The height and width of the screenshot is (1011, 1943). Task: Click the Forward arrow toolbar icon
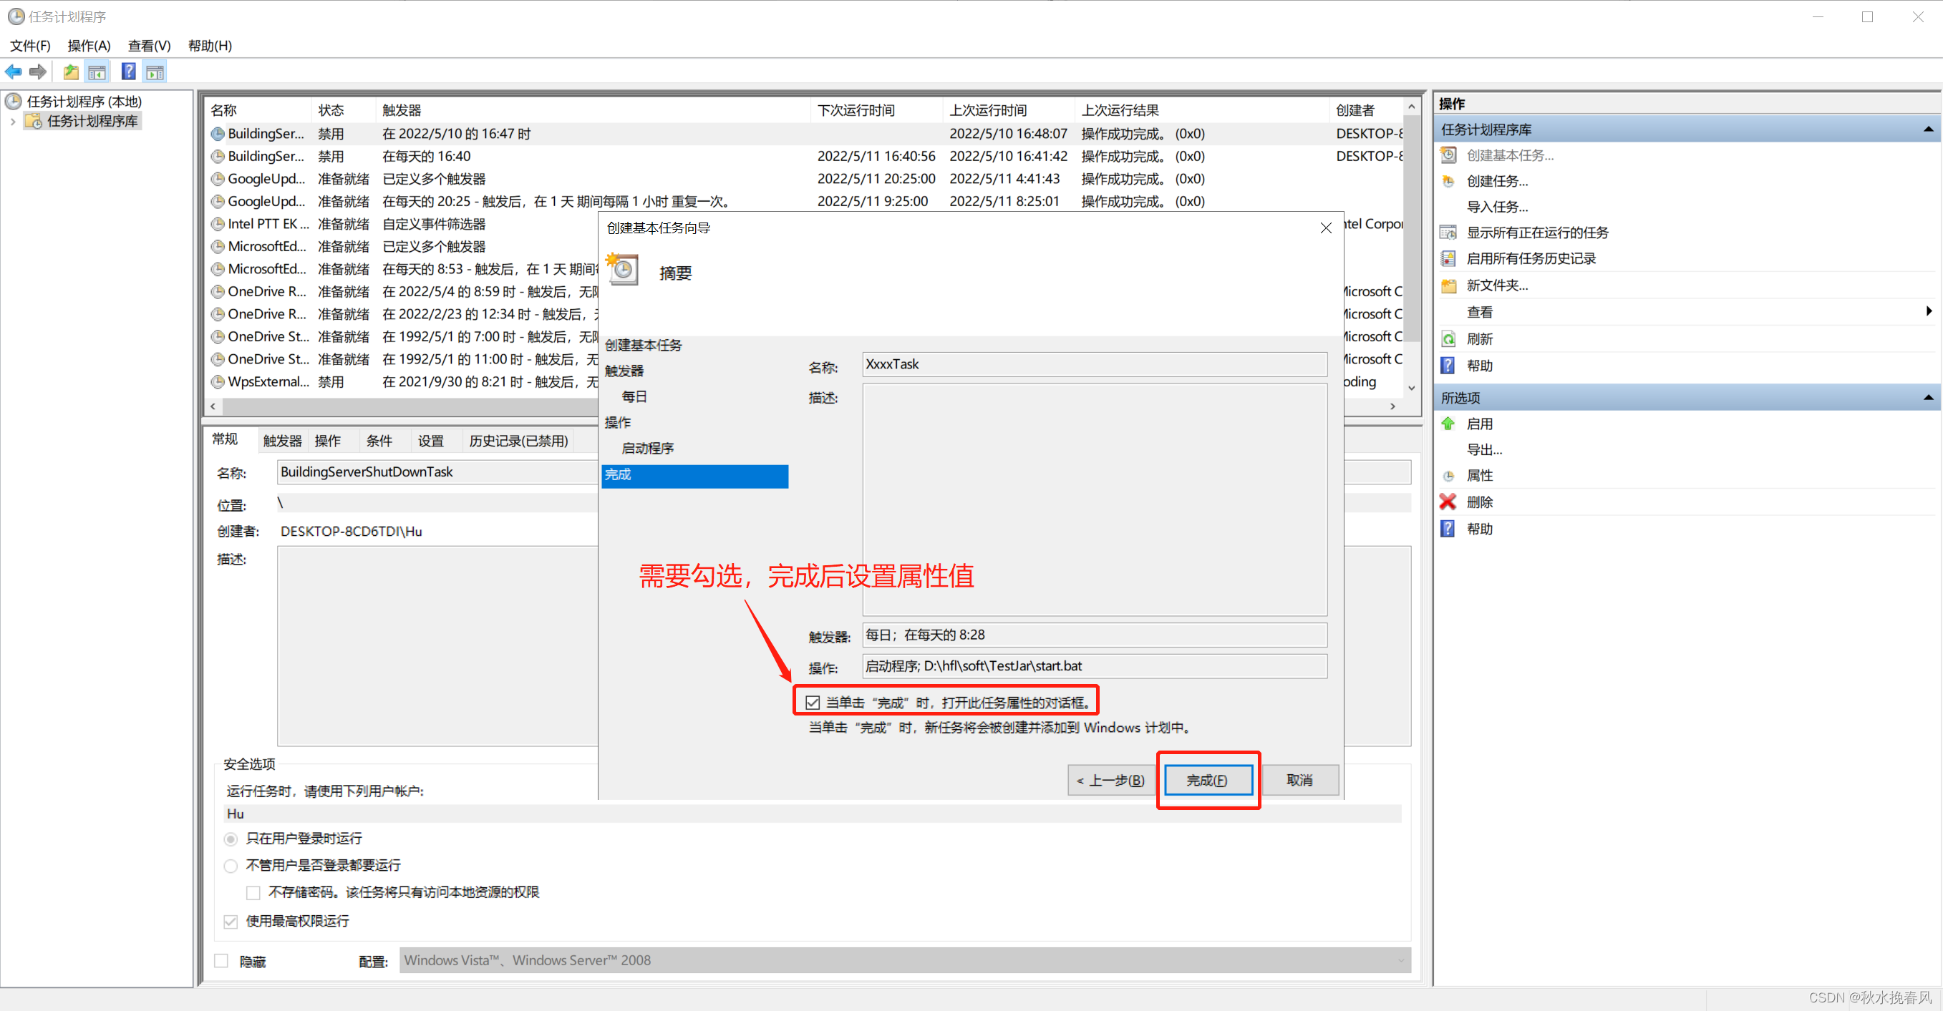tap(38, 72)
